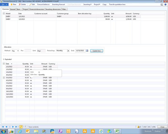
Task: Delete the selected forecast line
Action: coord(22,4)
